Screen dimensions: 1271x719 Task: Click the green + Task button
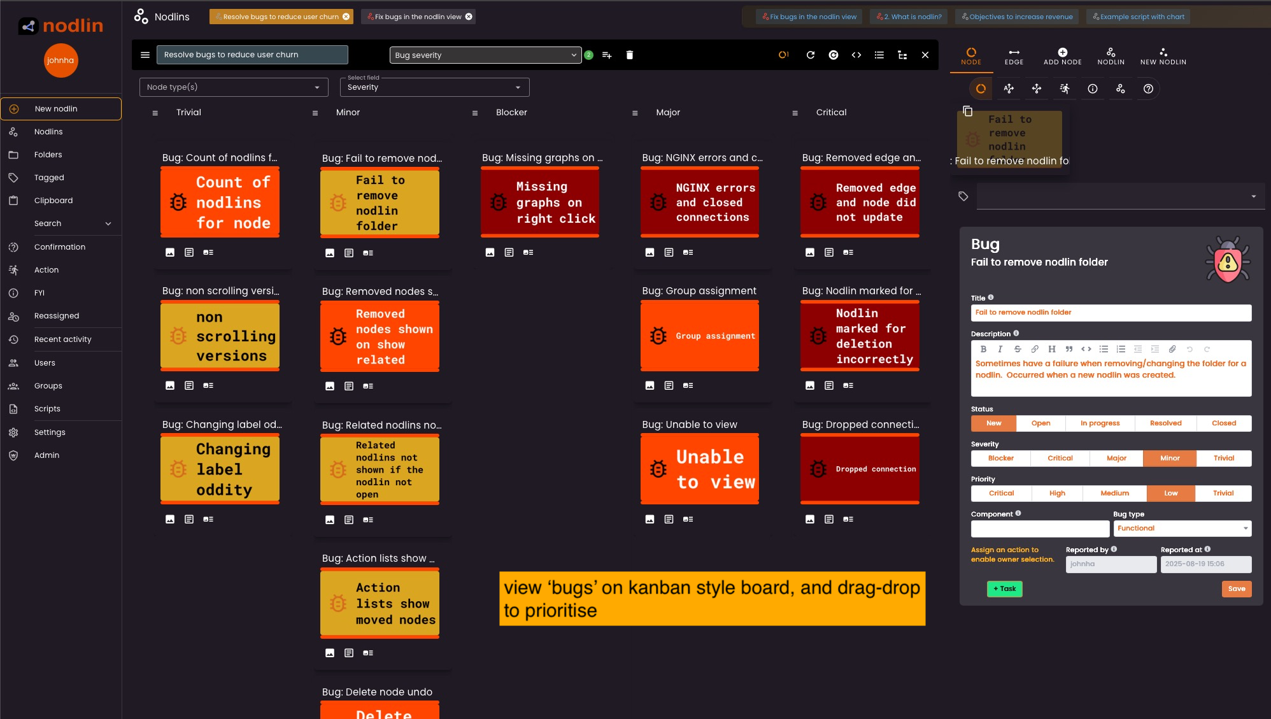coord(1004,589)
